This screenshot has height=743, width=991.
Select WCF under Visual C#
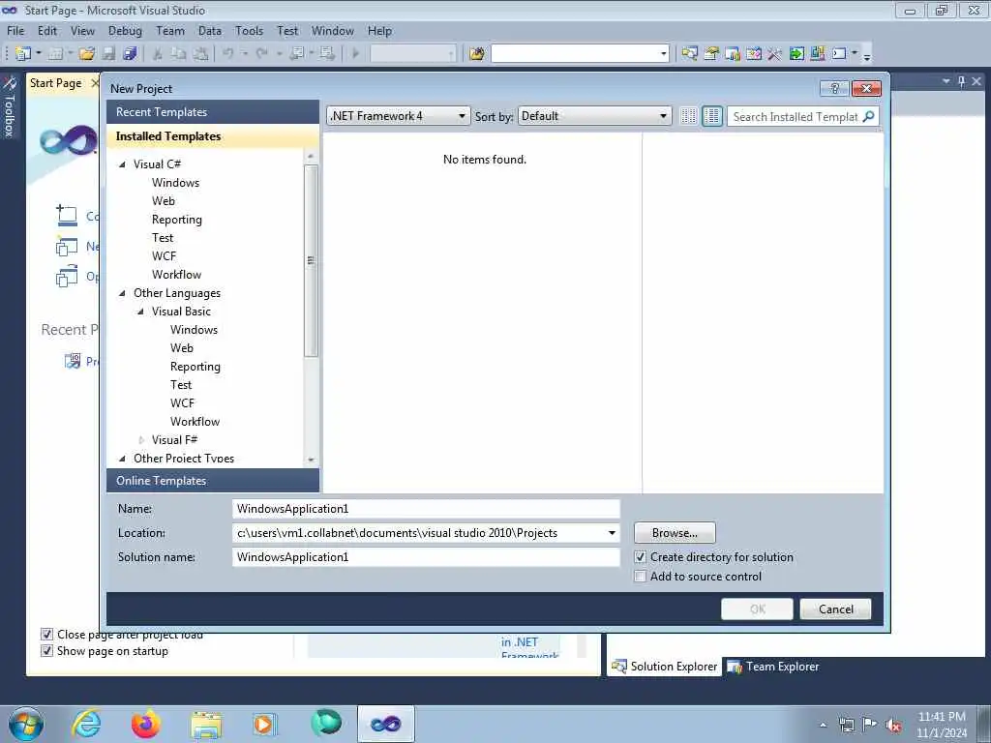164,256
